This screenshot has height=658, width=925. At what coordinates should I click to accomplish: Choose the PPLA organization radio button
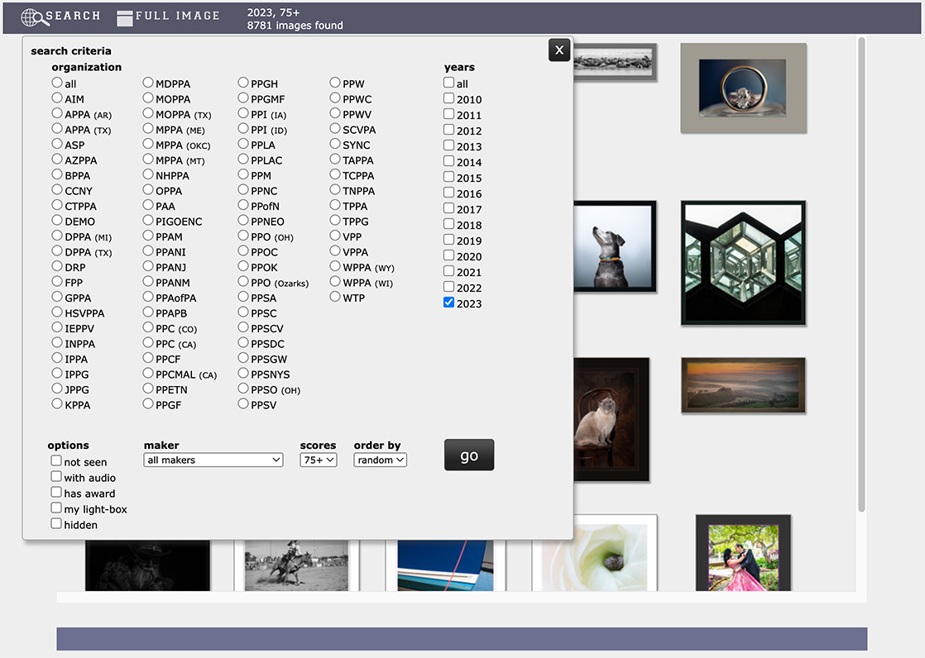[243, 145]
